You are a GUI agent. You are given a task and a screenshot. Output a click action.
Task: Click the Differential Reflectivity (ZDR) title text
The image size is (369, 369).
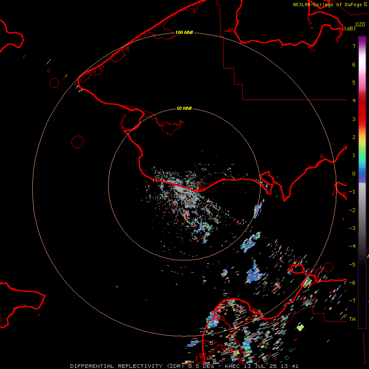127,366
